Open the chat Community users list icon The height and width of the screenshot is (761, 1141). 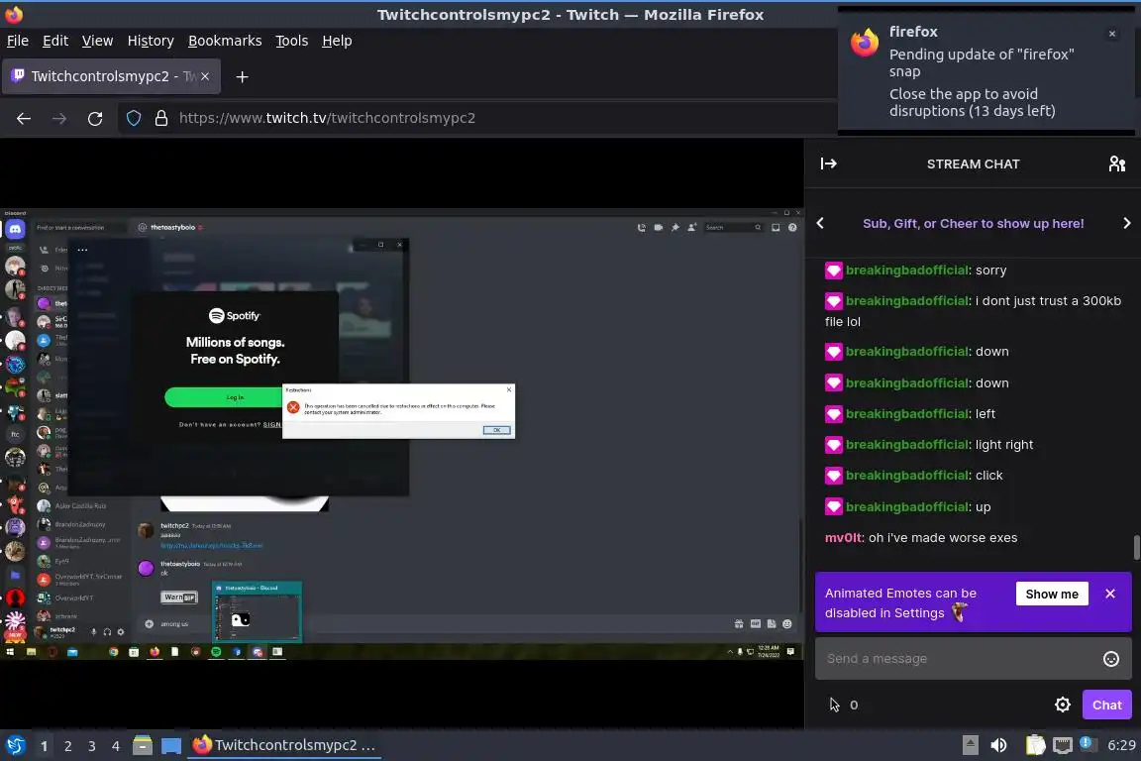click(1117, 163)
